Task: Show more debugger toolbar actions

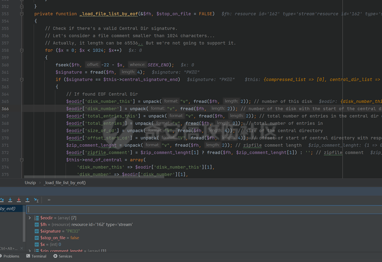Action: coord(49,200)
